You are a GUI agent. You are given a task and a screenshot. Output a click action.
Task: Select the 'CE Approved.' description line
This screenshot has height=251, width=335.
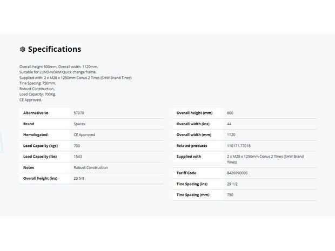point(31,100)
